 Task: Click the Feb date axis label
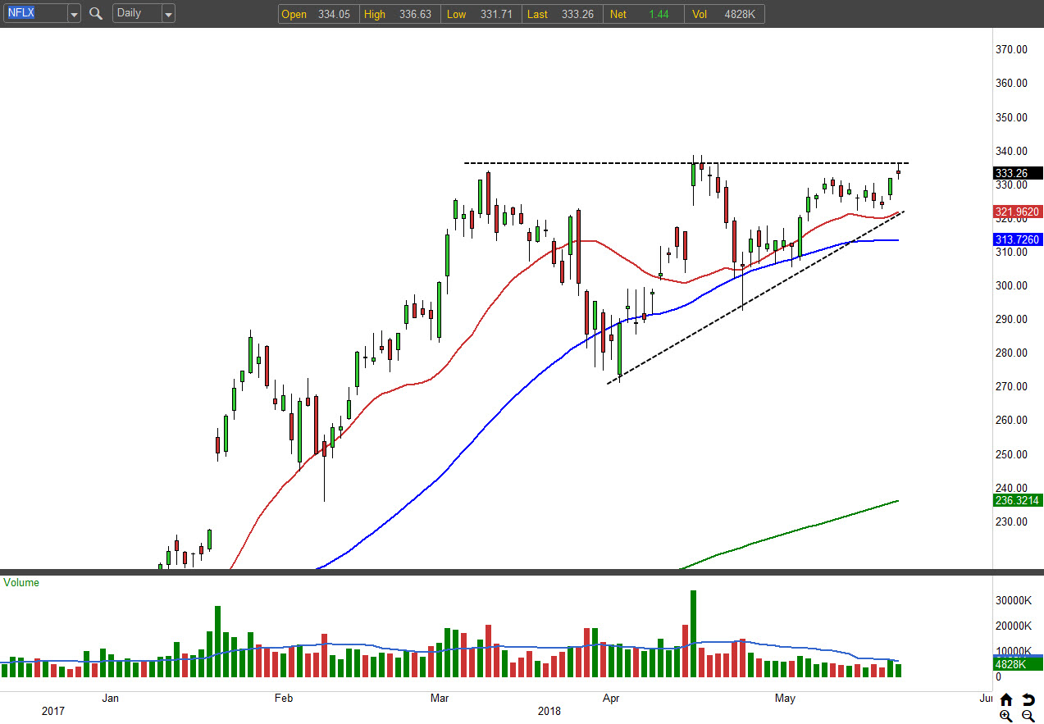click(x=283, y=699)
